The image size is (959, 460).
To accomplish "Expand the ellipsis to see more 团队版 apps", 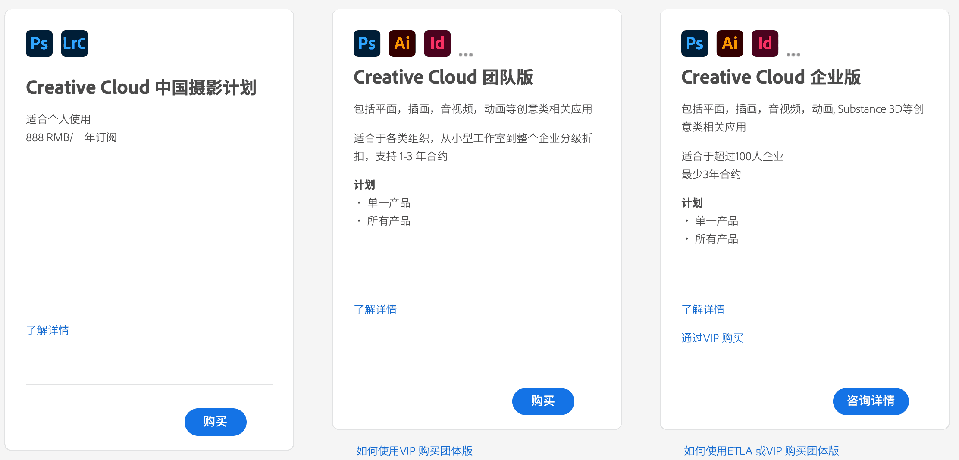I will click(x=465, y=53).
